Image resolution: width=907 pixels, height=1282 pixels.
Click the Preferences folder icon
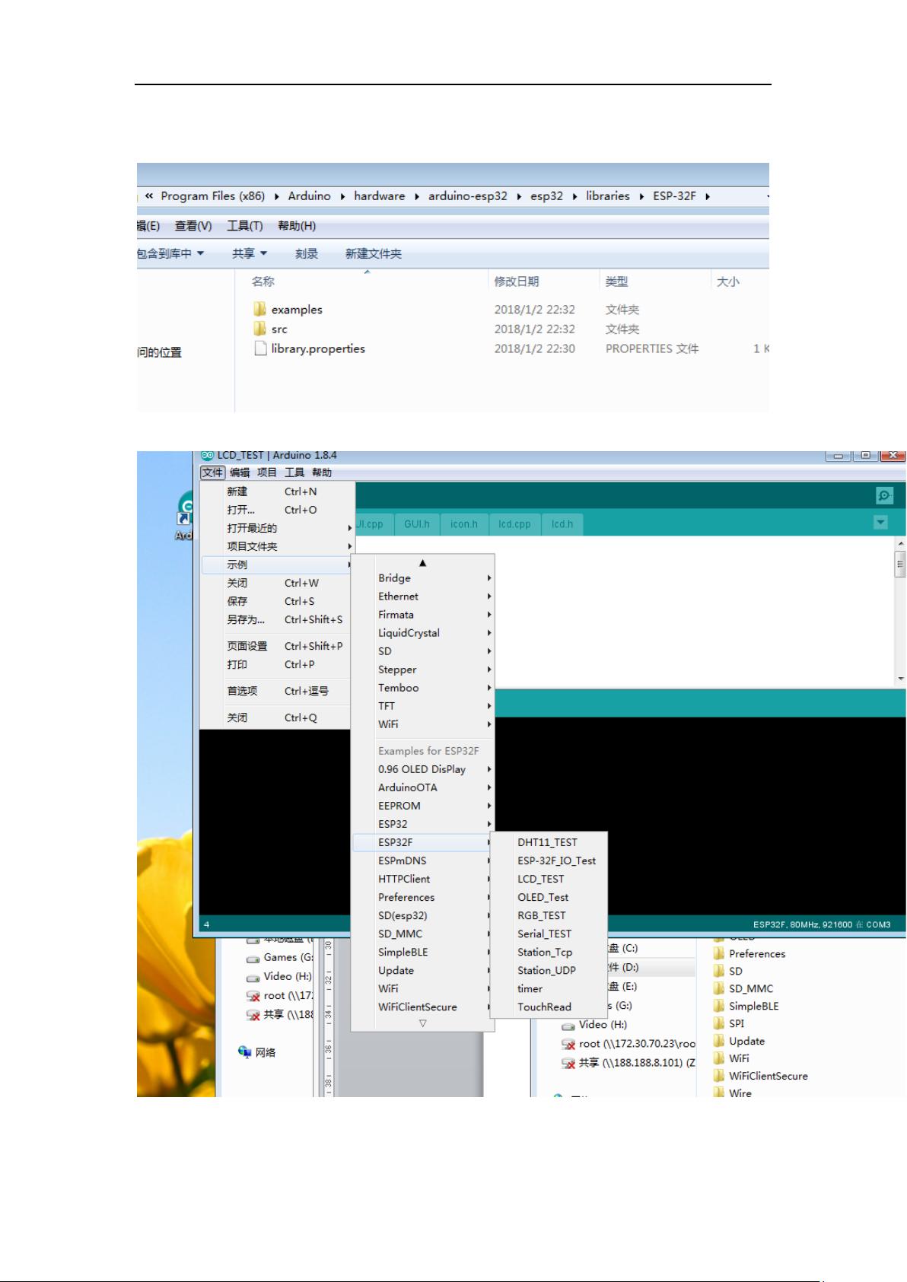point(719,953)
